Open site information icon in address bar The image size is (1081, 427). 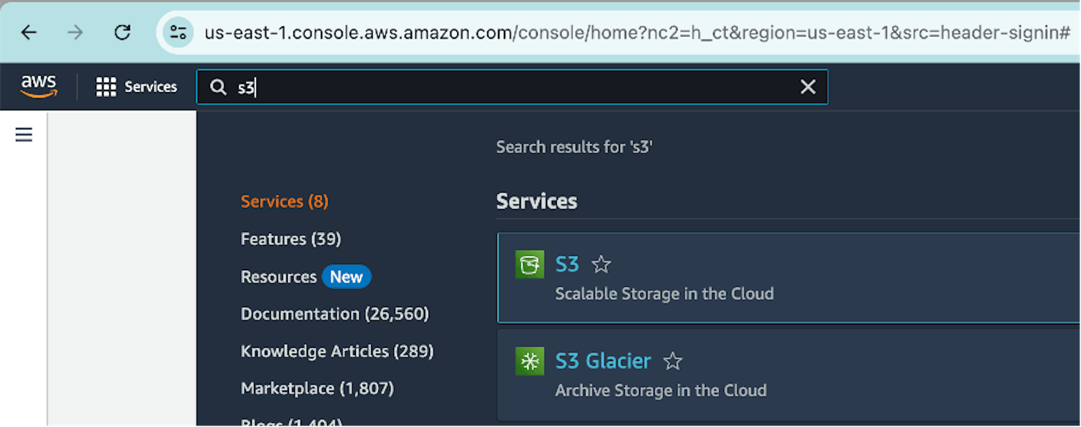pos(178,33)
